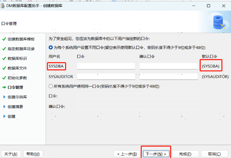Click the blue triangle beside 创建摘要
Image resolution: width=231 pixels, height=158 pixels.
point(4,107)
